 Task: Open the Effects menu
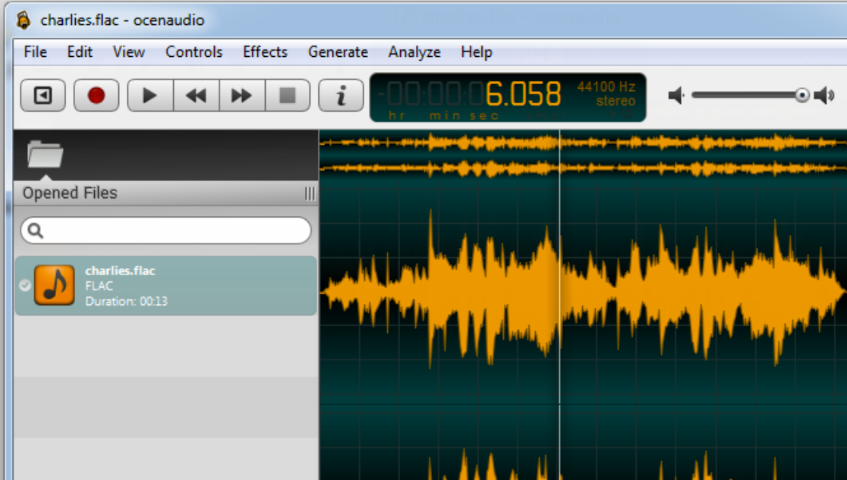pyautogui.click(x=264, y=52)
